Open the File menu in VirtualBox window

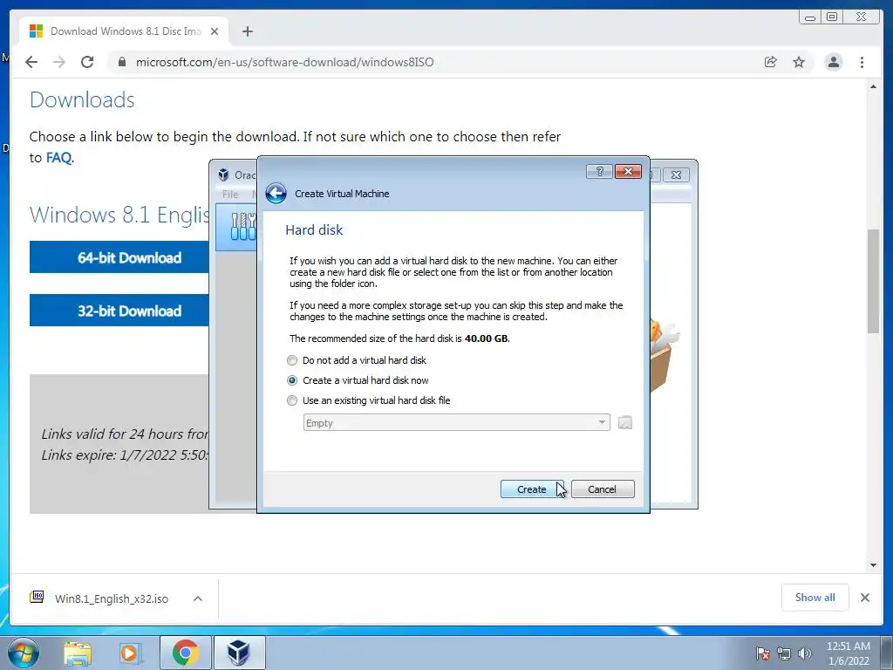[230, 195]
